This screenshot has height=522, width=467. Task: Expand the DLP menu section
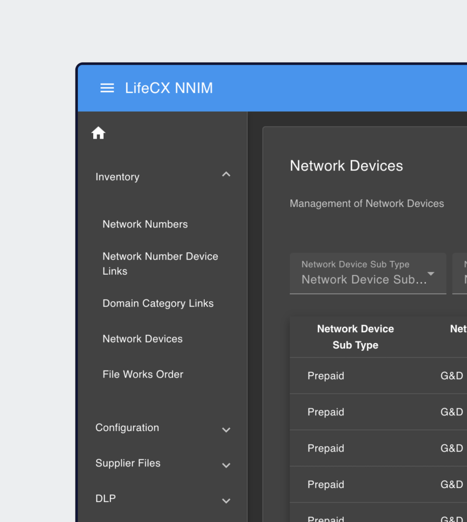coord(226,501)
